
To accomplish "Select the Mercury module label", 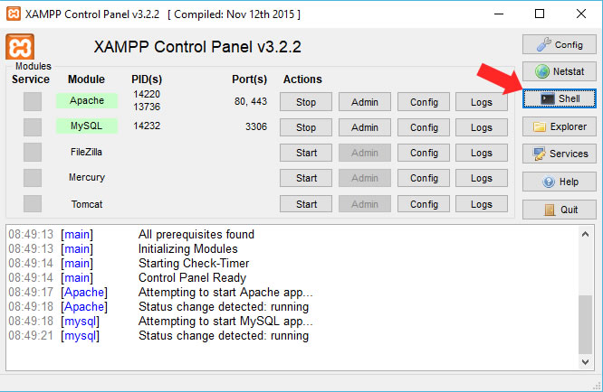I will [87, 177].
